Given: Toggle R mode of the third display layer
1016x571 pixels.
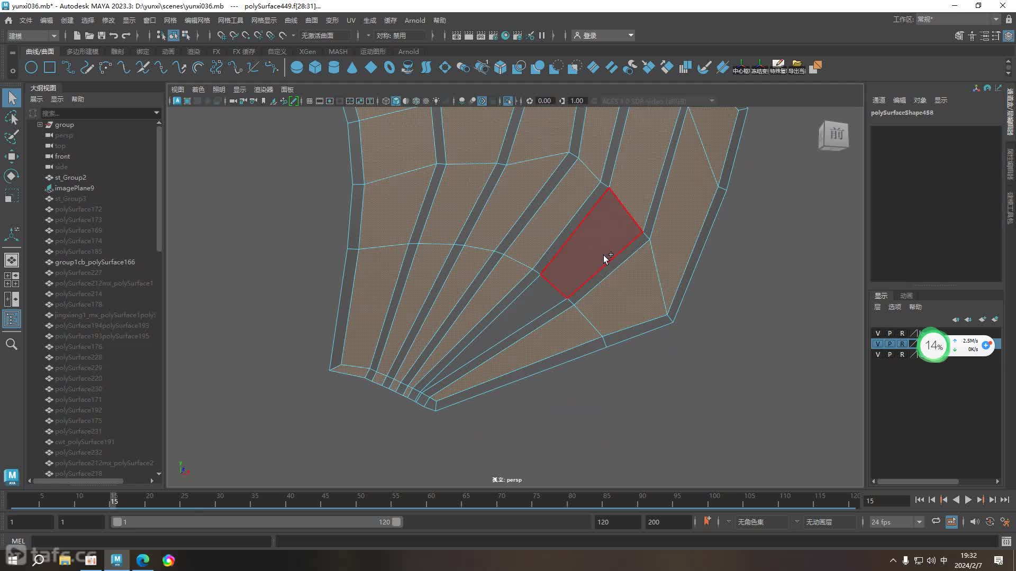Looking at the screenshot, I should pos(902,354).
